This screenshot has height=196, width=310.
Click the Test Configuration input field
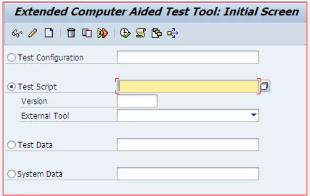[188, 57]
